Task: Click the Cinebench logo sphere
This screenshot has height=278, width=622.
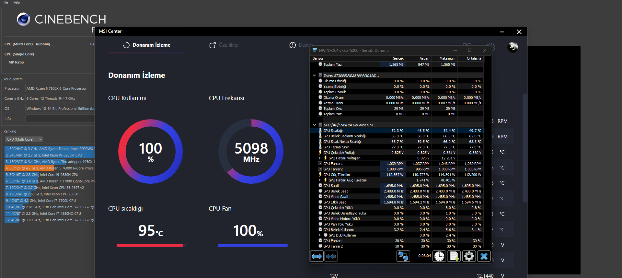Action: [24, 19]
